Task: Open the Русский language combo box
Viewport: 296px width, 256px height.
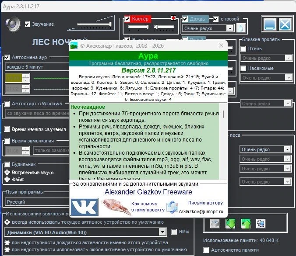Action: pyautogui.click(x=37, y=202)
